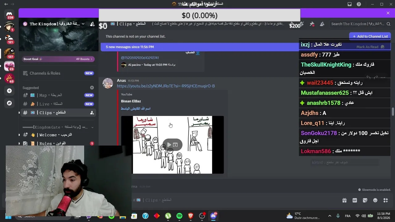Open Discord direct messages home icon
395x222 pixels.
tap(9, 14)
